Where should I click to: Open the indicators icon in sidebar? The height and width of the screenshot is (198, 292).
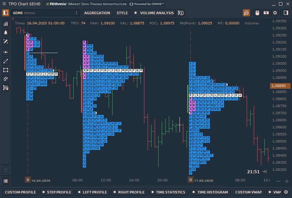click(x=6, y=24)
